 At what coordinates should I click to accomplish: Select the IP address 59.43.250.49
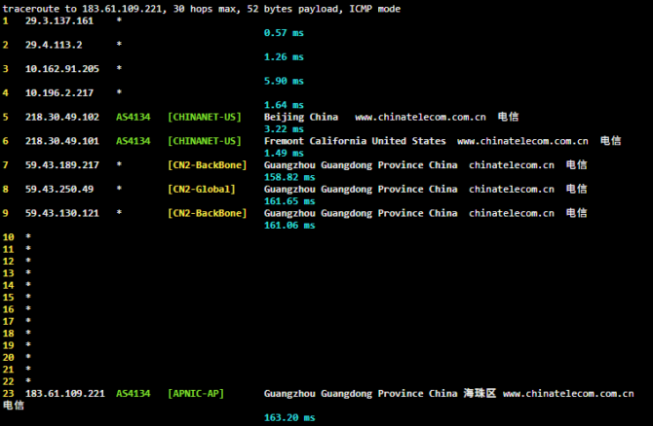pos(59,189)
